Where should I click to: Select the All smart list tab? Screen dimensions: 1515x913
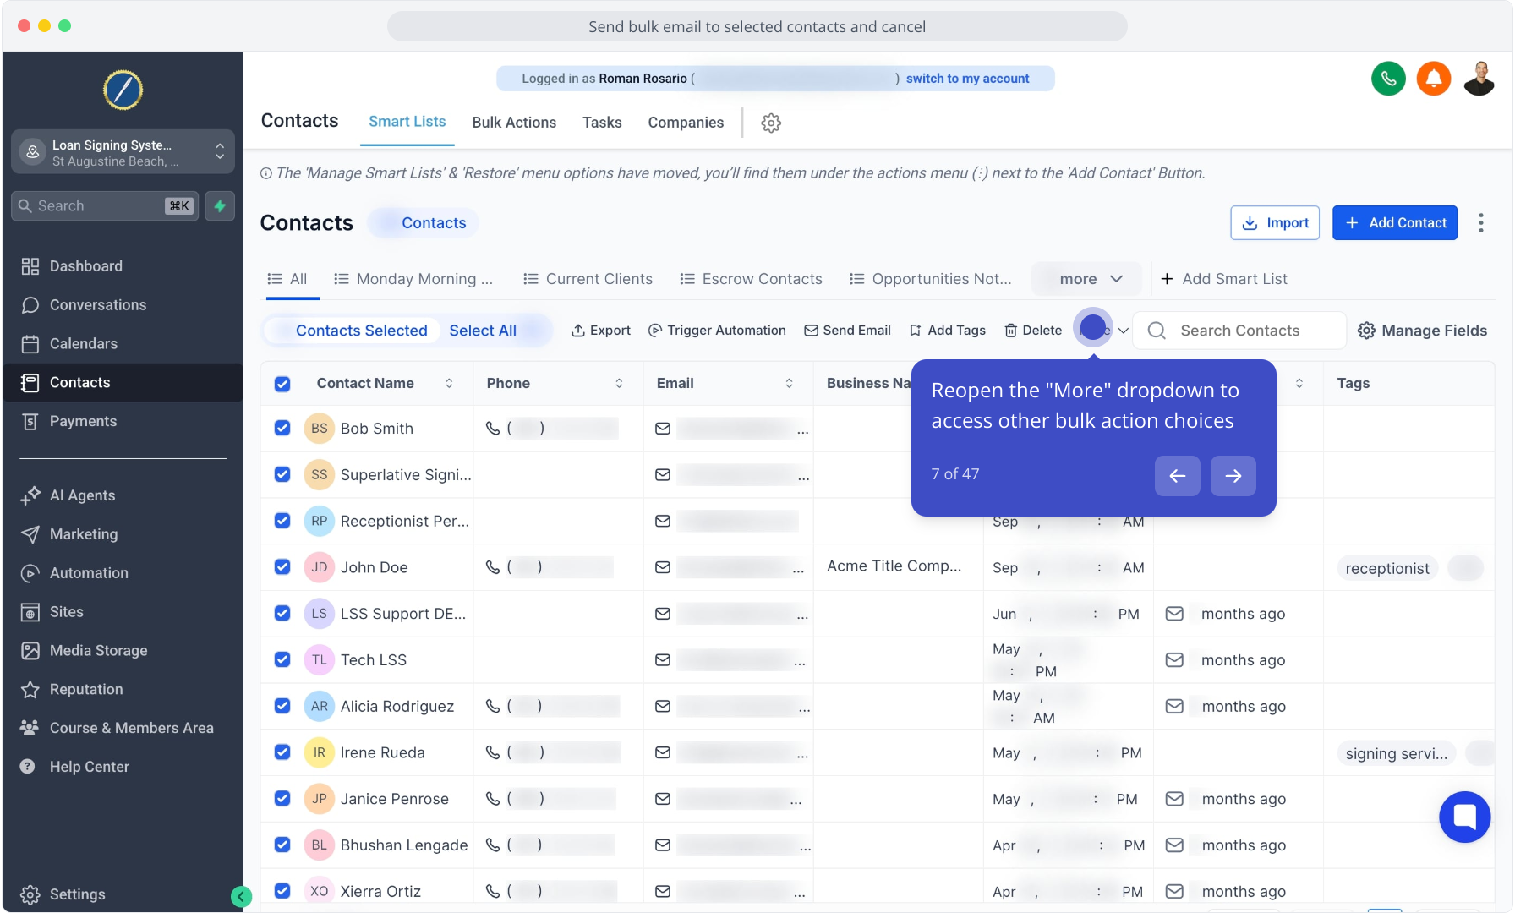287,279
